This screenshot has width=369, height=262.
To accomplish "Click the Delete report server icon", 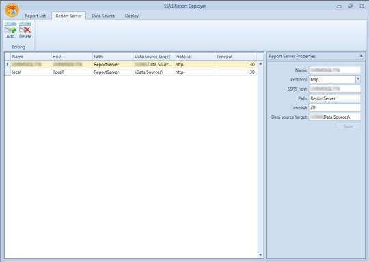I will (25, 27).
